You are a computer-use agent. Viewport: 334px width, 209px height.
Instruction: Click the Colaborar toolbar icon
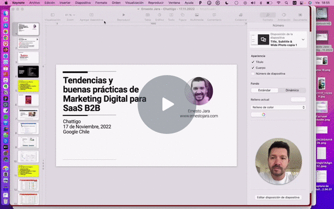click(241, 15)
